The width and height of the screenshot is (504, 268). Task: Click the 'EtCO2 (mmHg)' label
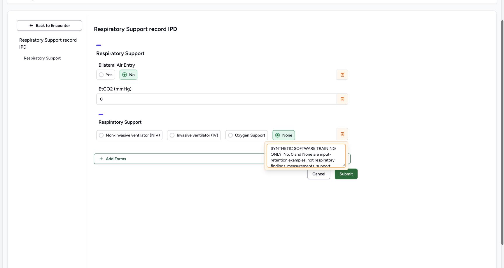[x=115, y=89]
